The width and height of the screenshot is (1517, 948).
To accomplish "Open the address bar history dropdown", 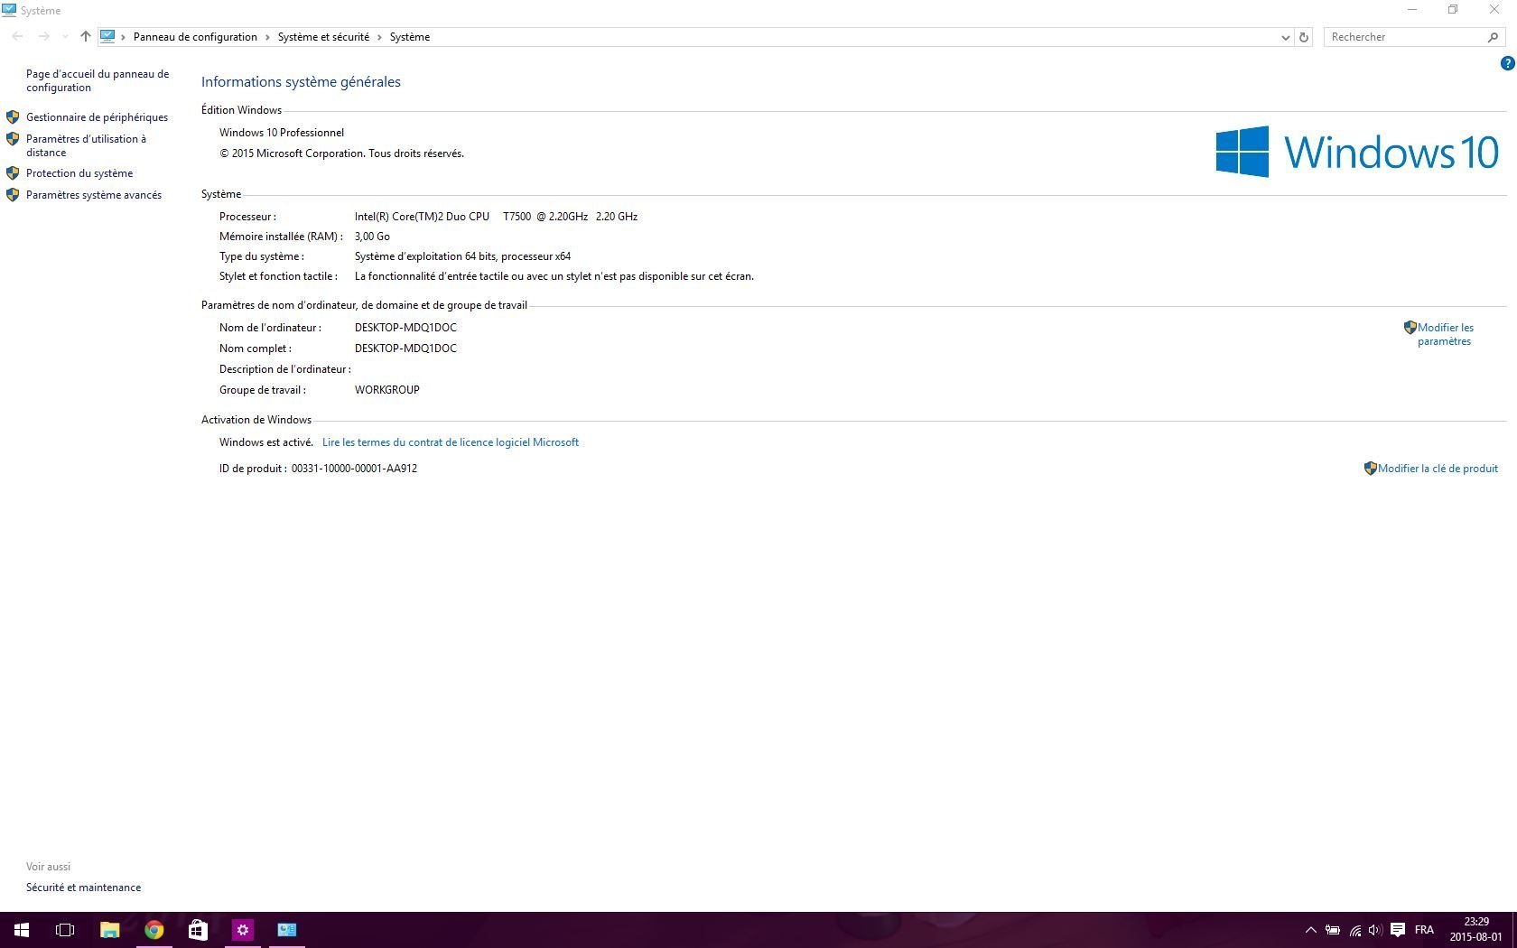I will coord(1285,37).
